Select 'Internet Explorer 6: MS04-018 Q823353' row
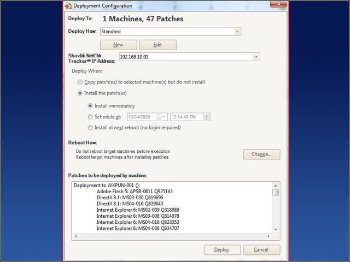This screenshot has height=262, width=350. [138, 222]
